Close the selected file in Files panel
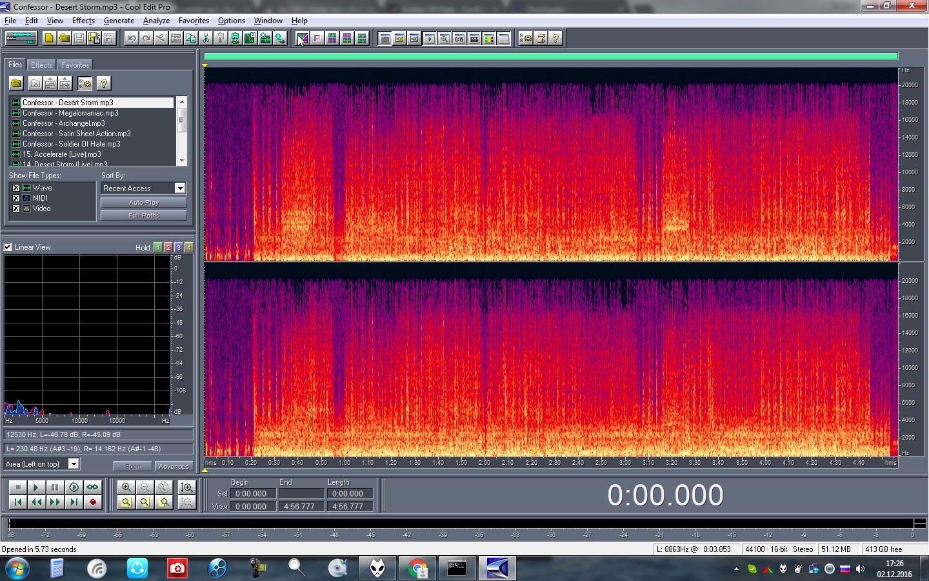Viewport: 929px width, 581px height. pyautogui.click(x=35, y=83)
